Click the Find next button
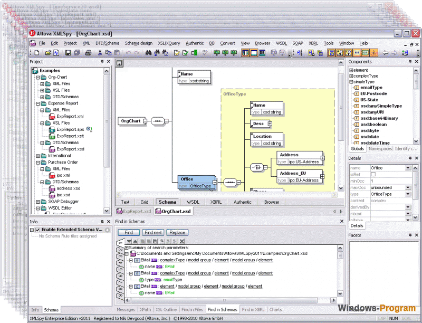422x323 pixels. pyautogui.click(x=153, y=233)
